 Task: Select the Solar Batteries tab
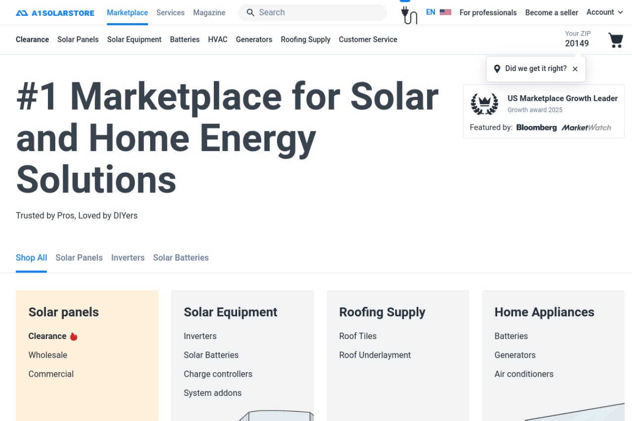[x=181, y=258]
